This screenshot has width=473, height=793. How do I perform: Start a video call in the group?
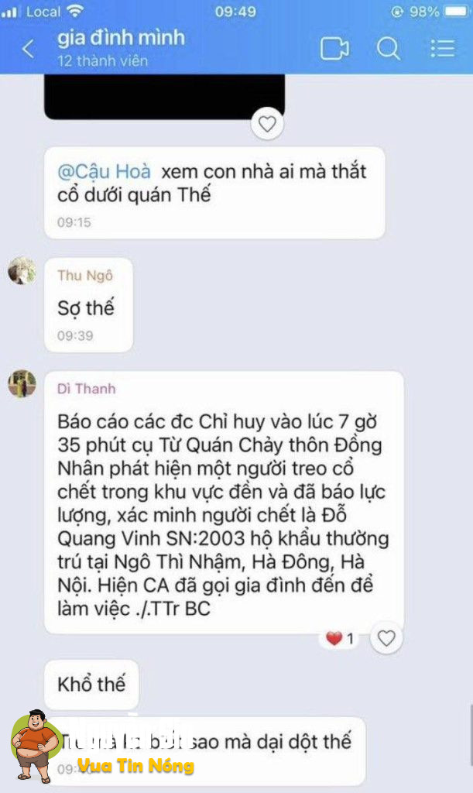334,49
